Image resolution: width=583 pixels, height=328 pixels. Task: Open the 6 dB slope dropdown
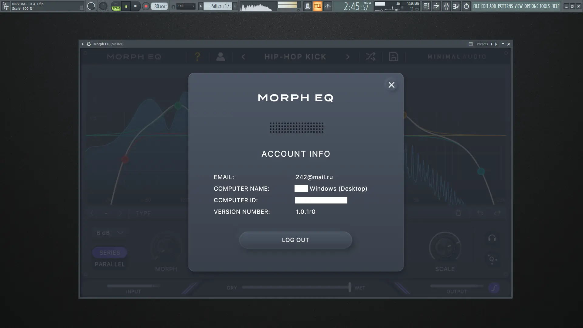109,233
